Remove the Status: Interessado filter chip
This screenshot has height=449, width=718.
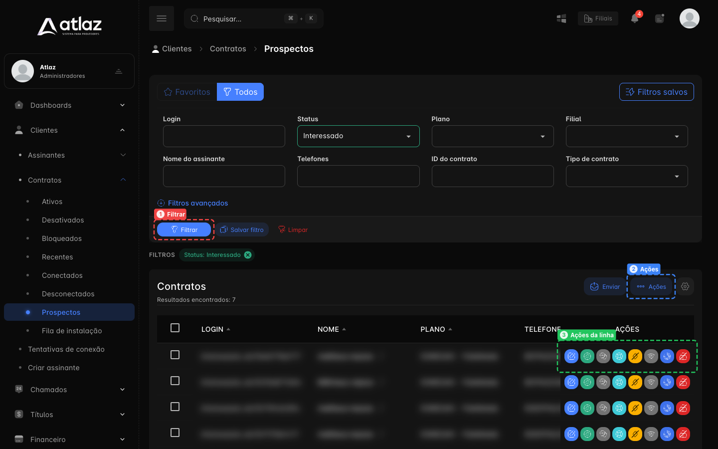pyautogui.click(x=248, y=255)
